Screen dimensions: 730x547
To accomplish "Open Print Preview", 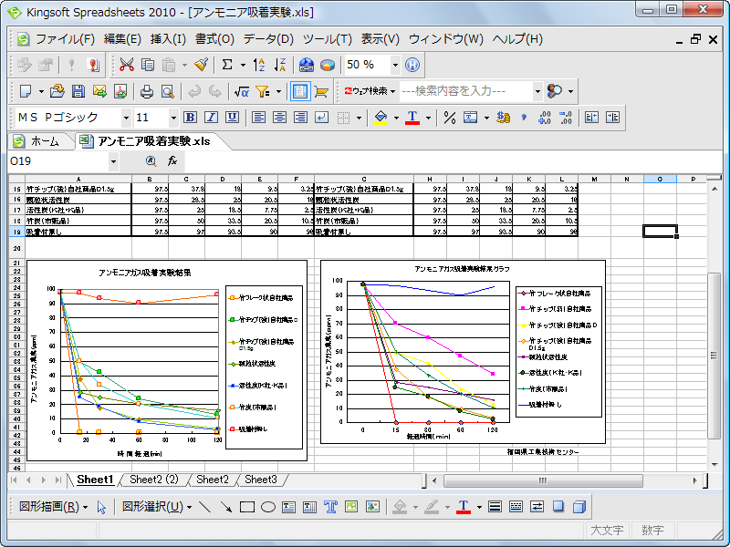I will (x=168, y=91).
